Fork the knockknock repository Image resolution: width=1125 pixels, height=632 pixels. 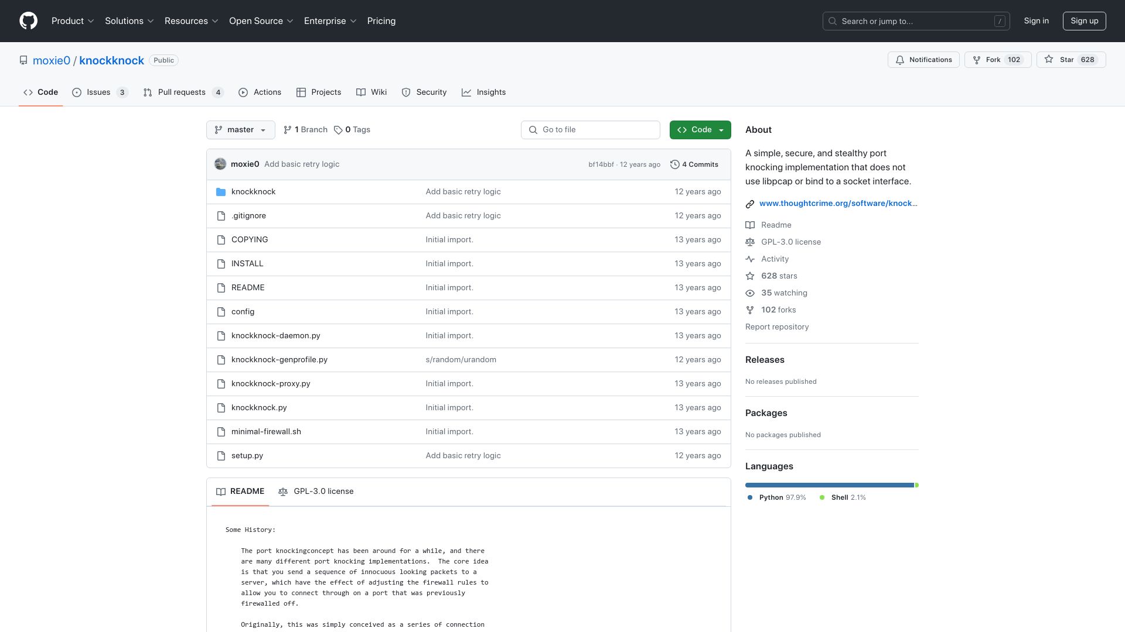click(x=998, y=60)
